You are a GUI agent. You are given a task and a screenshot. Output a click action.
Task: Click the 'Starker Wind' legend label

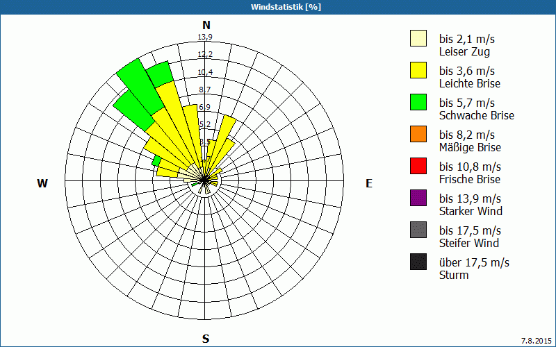(471, 211)
